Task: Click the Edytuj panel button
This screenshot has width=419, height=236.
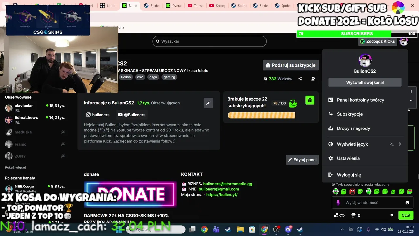Action: pos(302,160)
